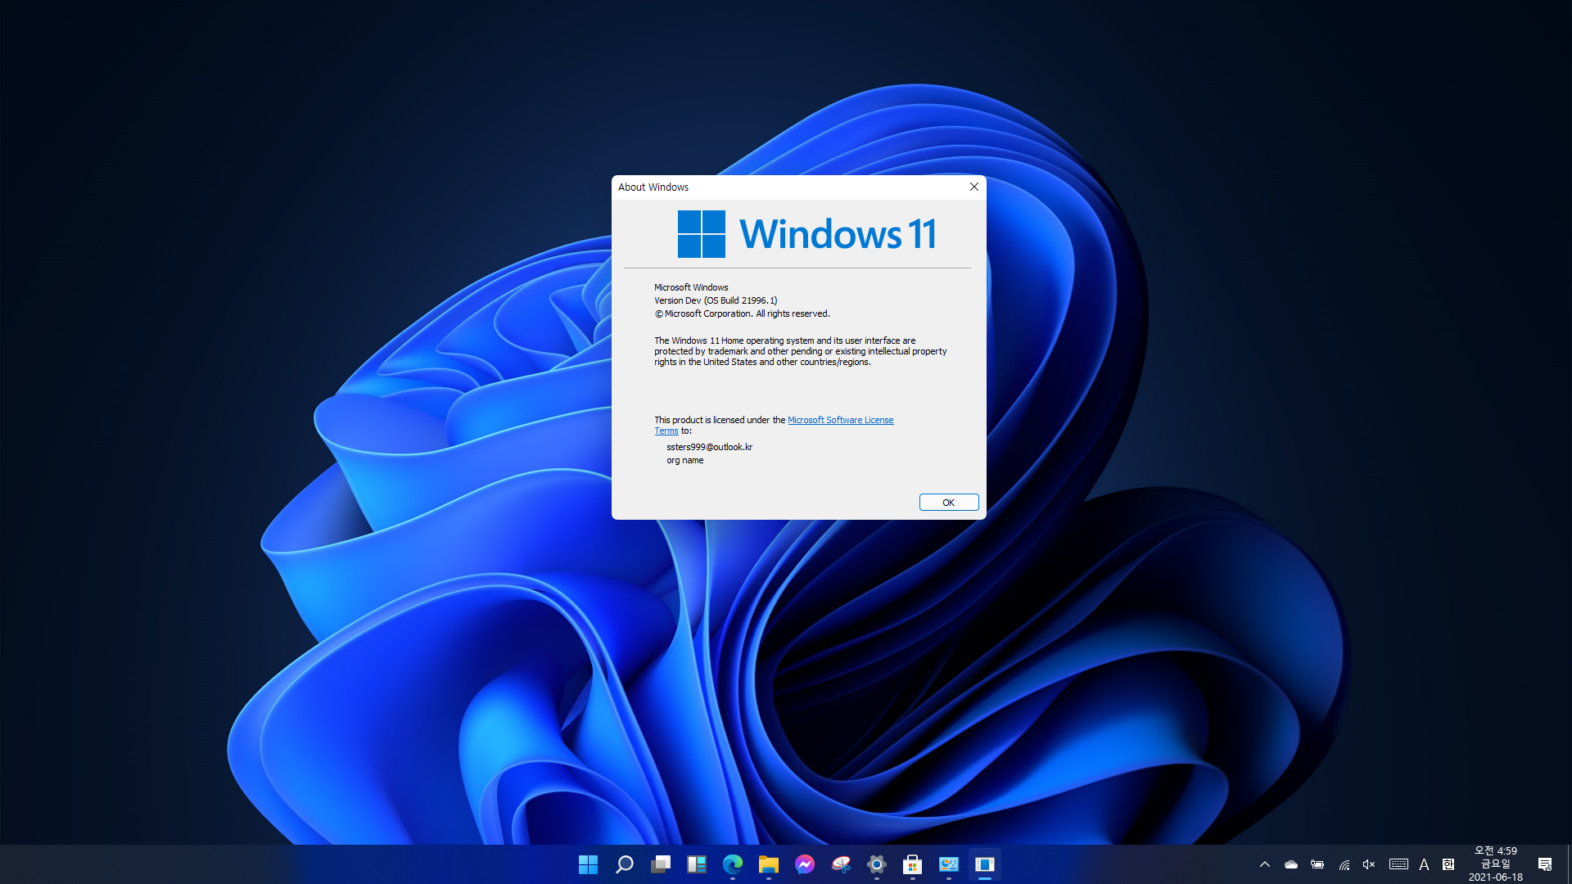This screenshot has width=1572, height=884.
Task: Open the notification action center
Action: [1545, 864]
